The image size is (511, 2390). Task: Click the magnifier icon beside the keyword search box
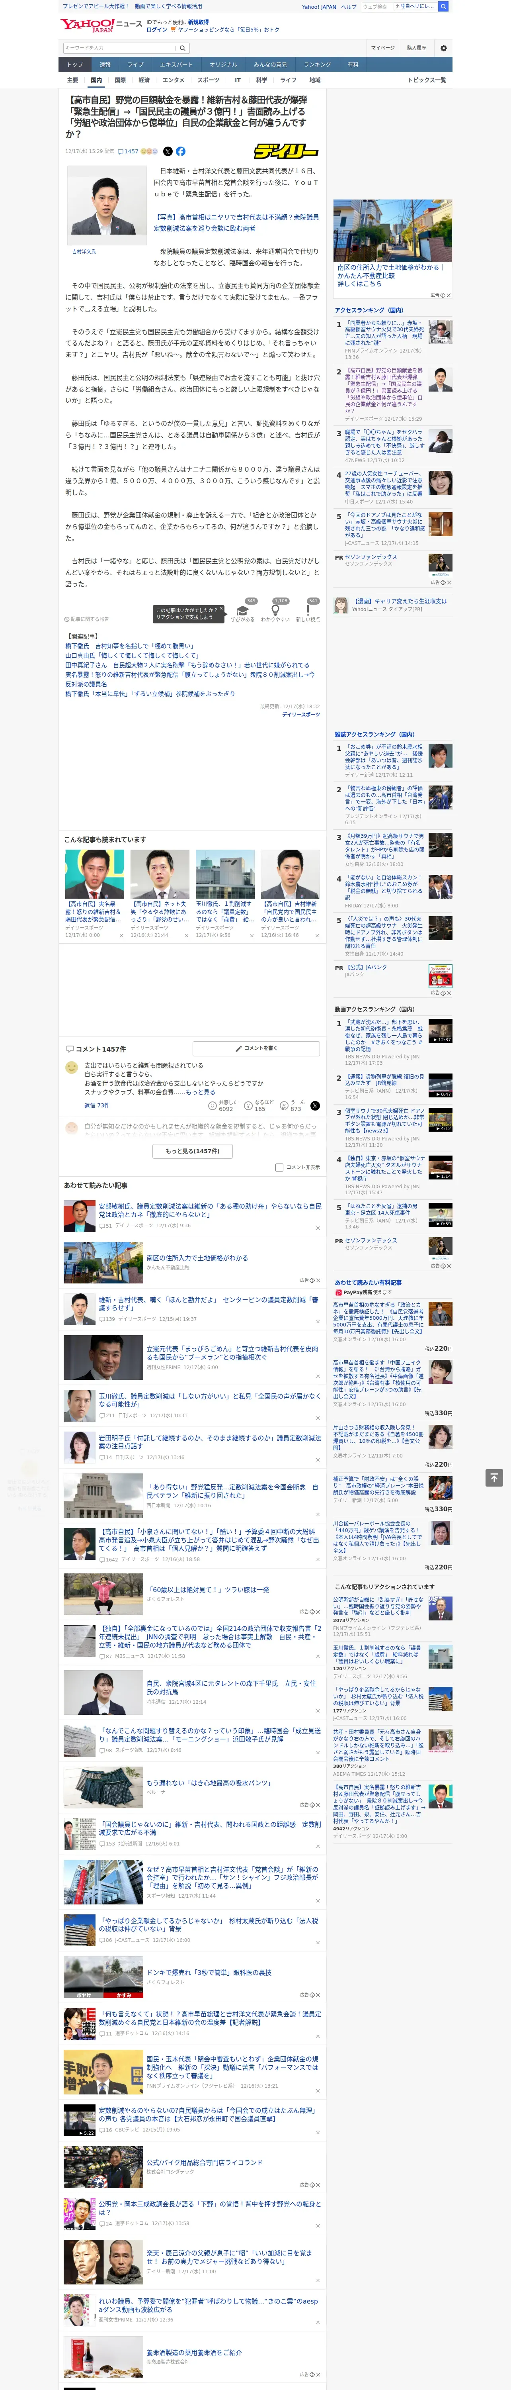pyautogui.click(x=183, y=48)
